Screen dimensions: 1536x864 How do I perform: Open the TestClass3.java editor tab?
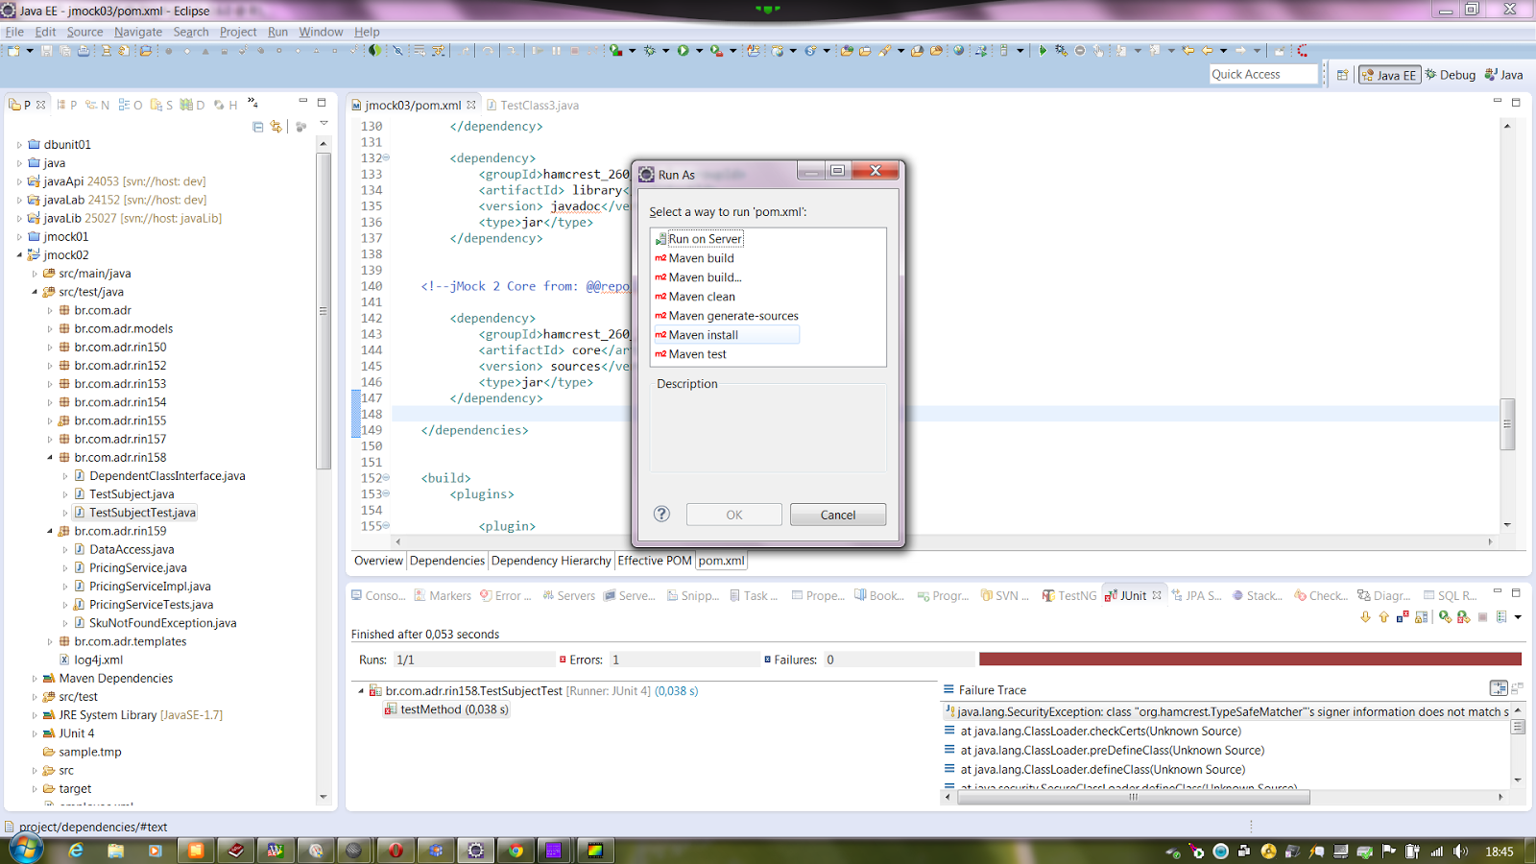(x=533, y=106)
